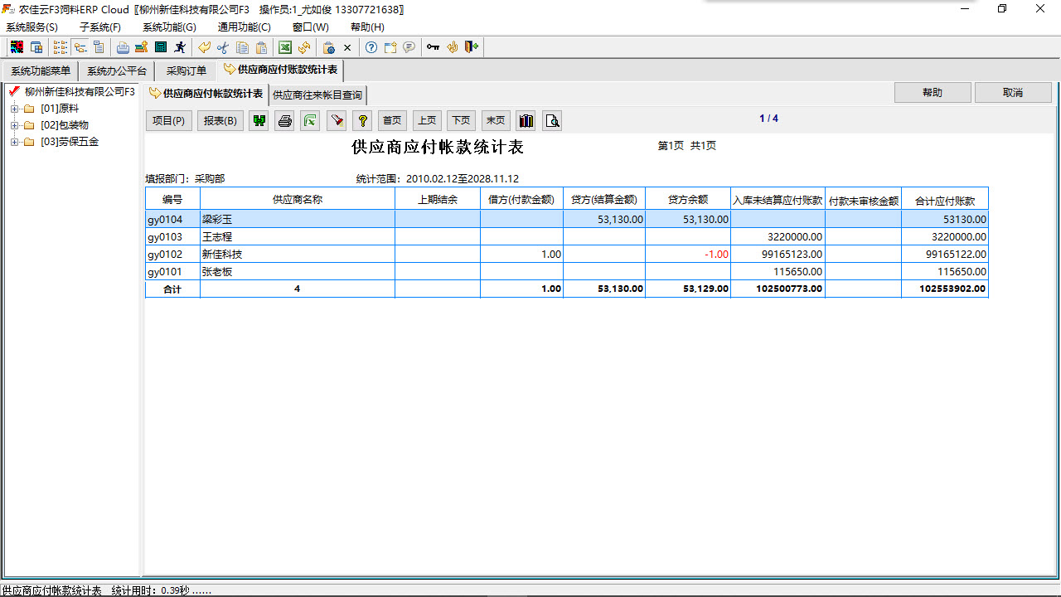Click the 帮助 button
The width and height of the screenshot is (1061, 597).
tap(932, 91)
